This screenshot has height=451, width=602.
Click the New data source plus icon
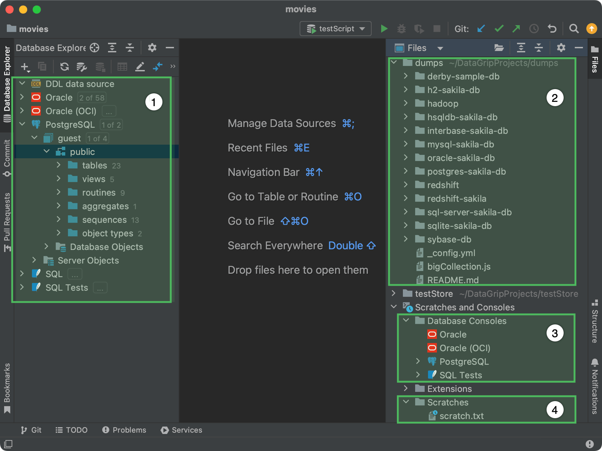coord(25,66)
